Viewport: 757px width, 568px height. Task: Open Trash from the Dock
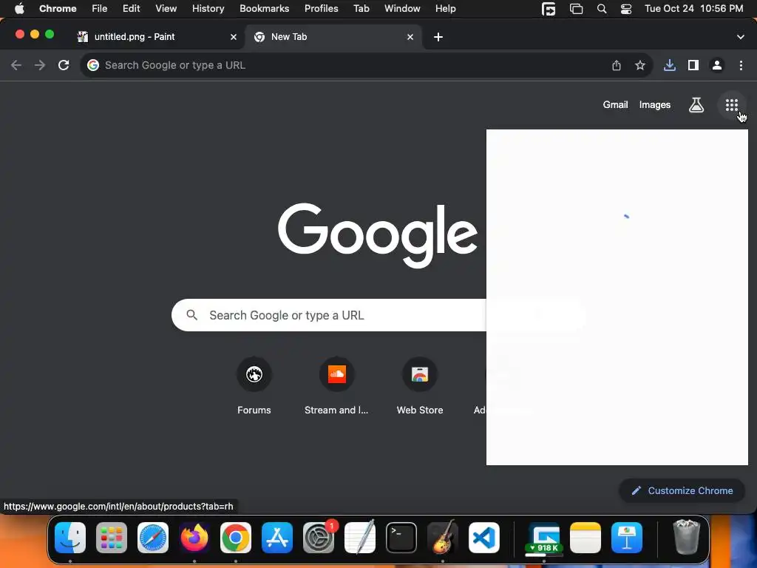coord(686,537)
